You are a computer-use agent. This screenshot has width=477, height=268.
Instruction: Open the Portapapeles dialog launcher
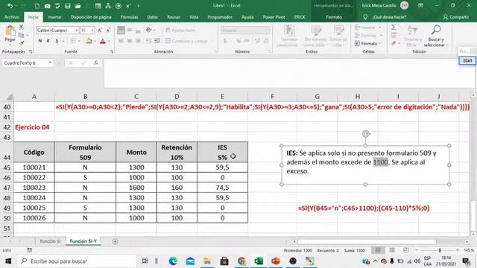31,51
